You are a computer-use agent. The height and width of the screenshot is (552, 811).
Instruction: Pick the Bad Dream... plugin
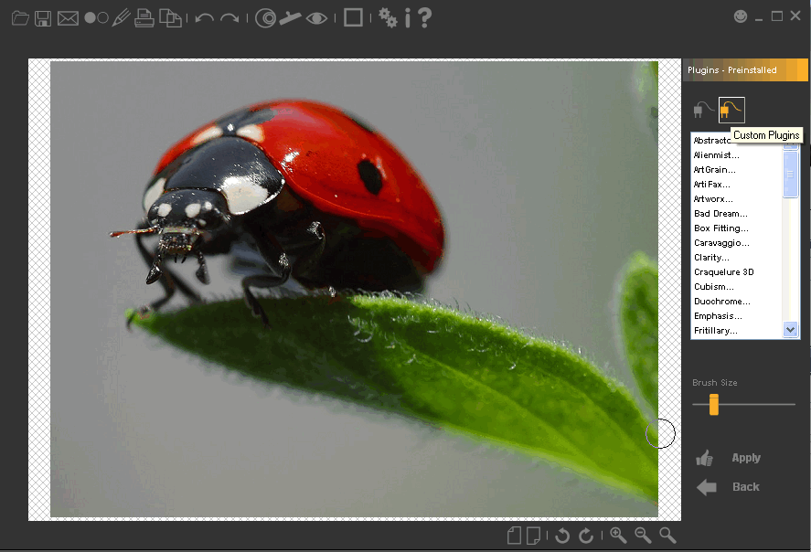[x=720, y=214]
